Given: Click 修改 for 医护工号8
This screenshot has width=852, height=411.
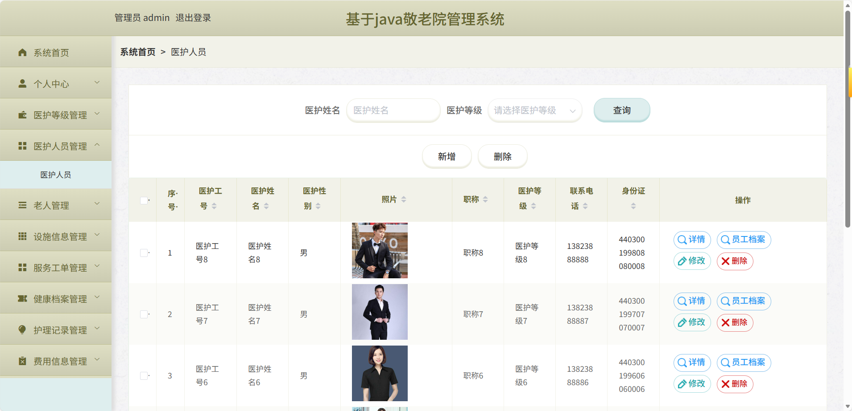Looking at the screenshot, I should tap(692, 261).
